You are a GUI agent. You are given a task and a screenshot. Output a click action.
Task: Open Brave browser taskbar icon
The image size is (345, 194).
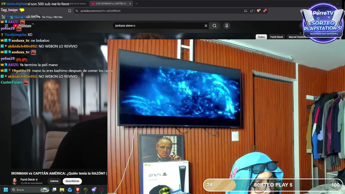[78, 190]
